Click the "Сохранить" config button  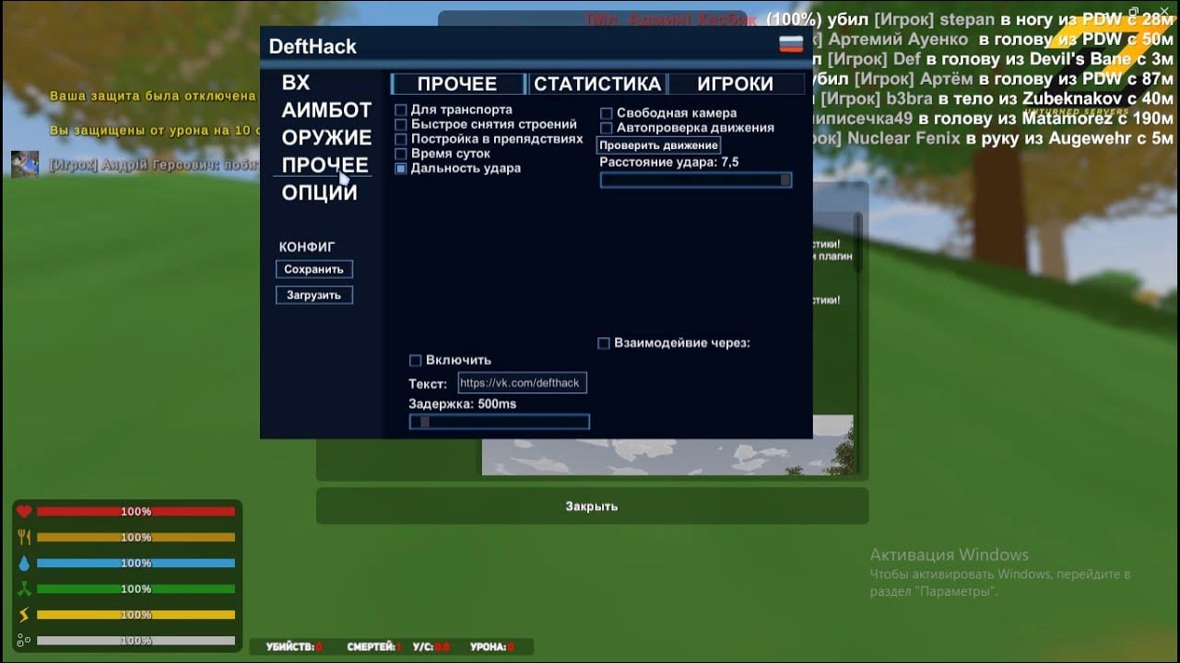pos(313,269)
